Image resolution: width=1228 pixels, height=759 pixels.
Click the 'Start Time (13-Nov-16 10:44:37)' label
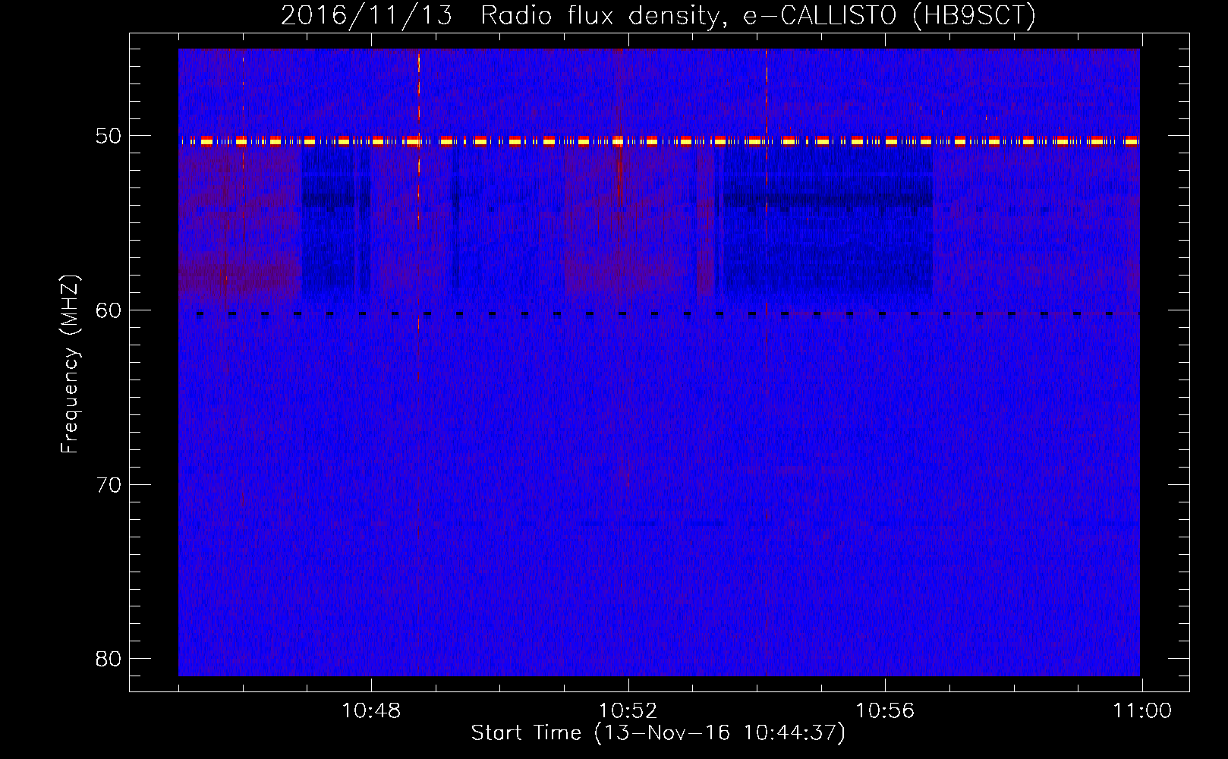click(x=658, y=733)
